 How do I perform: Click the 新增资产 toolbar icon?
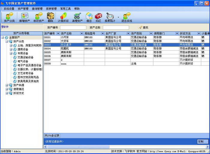pos(25,17)
